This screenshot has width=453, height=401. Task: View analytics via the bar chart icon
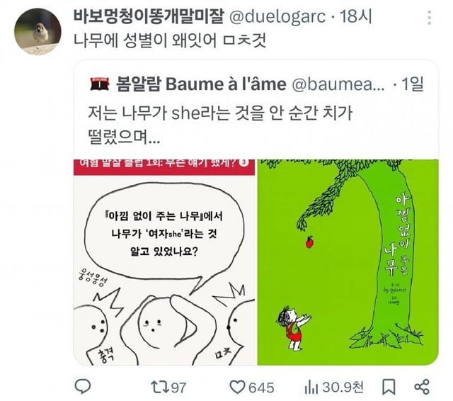coord(311,388)
